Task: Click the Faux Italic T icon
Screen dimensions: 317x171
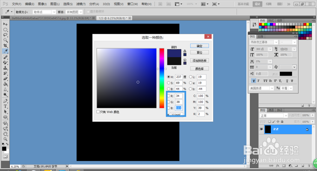Action: point(258,81)
